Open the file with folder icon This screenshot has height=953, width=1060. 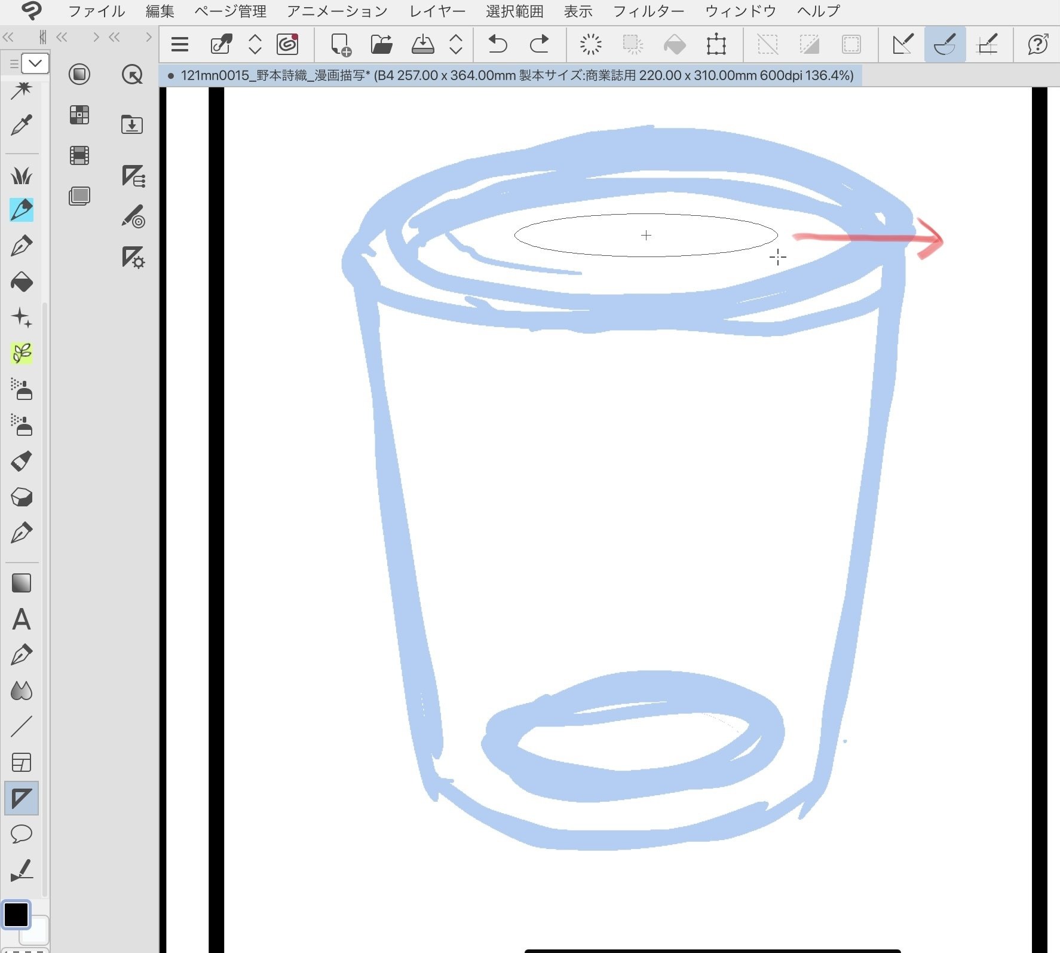click(381, 44)
